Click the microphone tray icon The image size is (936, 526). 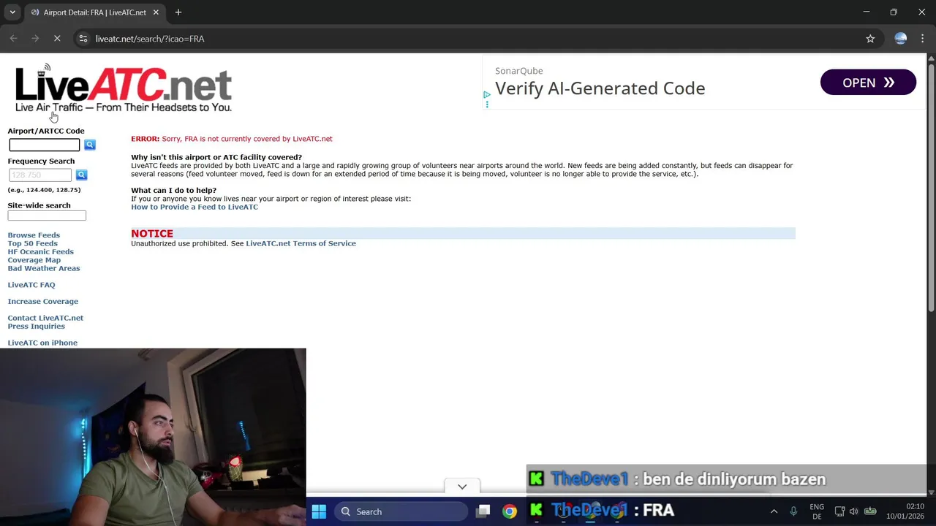(x=793, y=511)
